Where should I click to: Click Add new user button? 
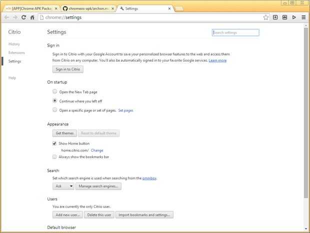[67, 215]
